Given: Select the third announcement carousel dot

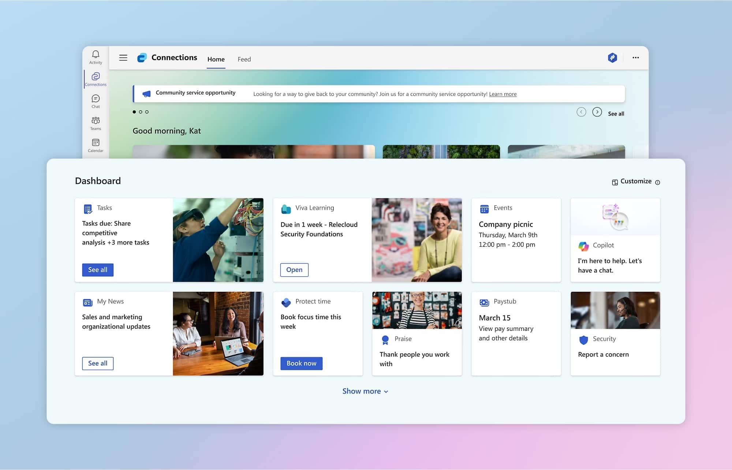Looking at the screenshot, I should click(x=147, y=112).
